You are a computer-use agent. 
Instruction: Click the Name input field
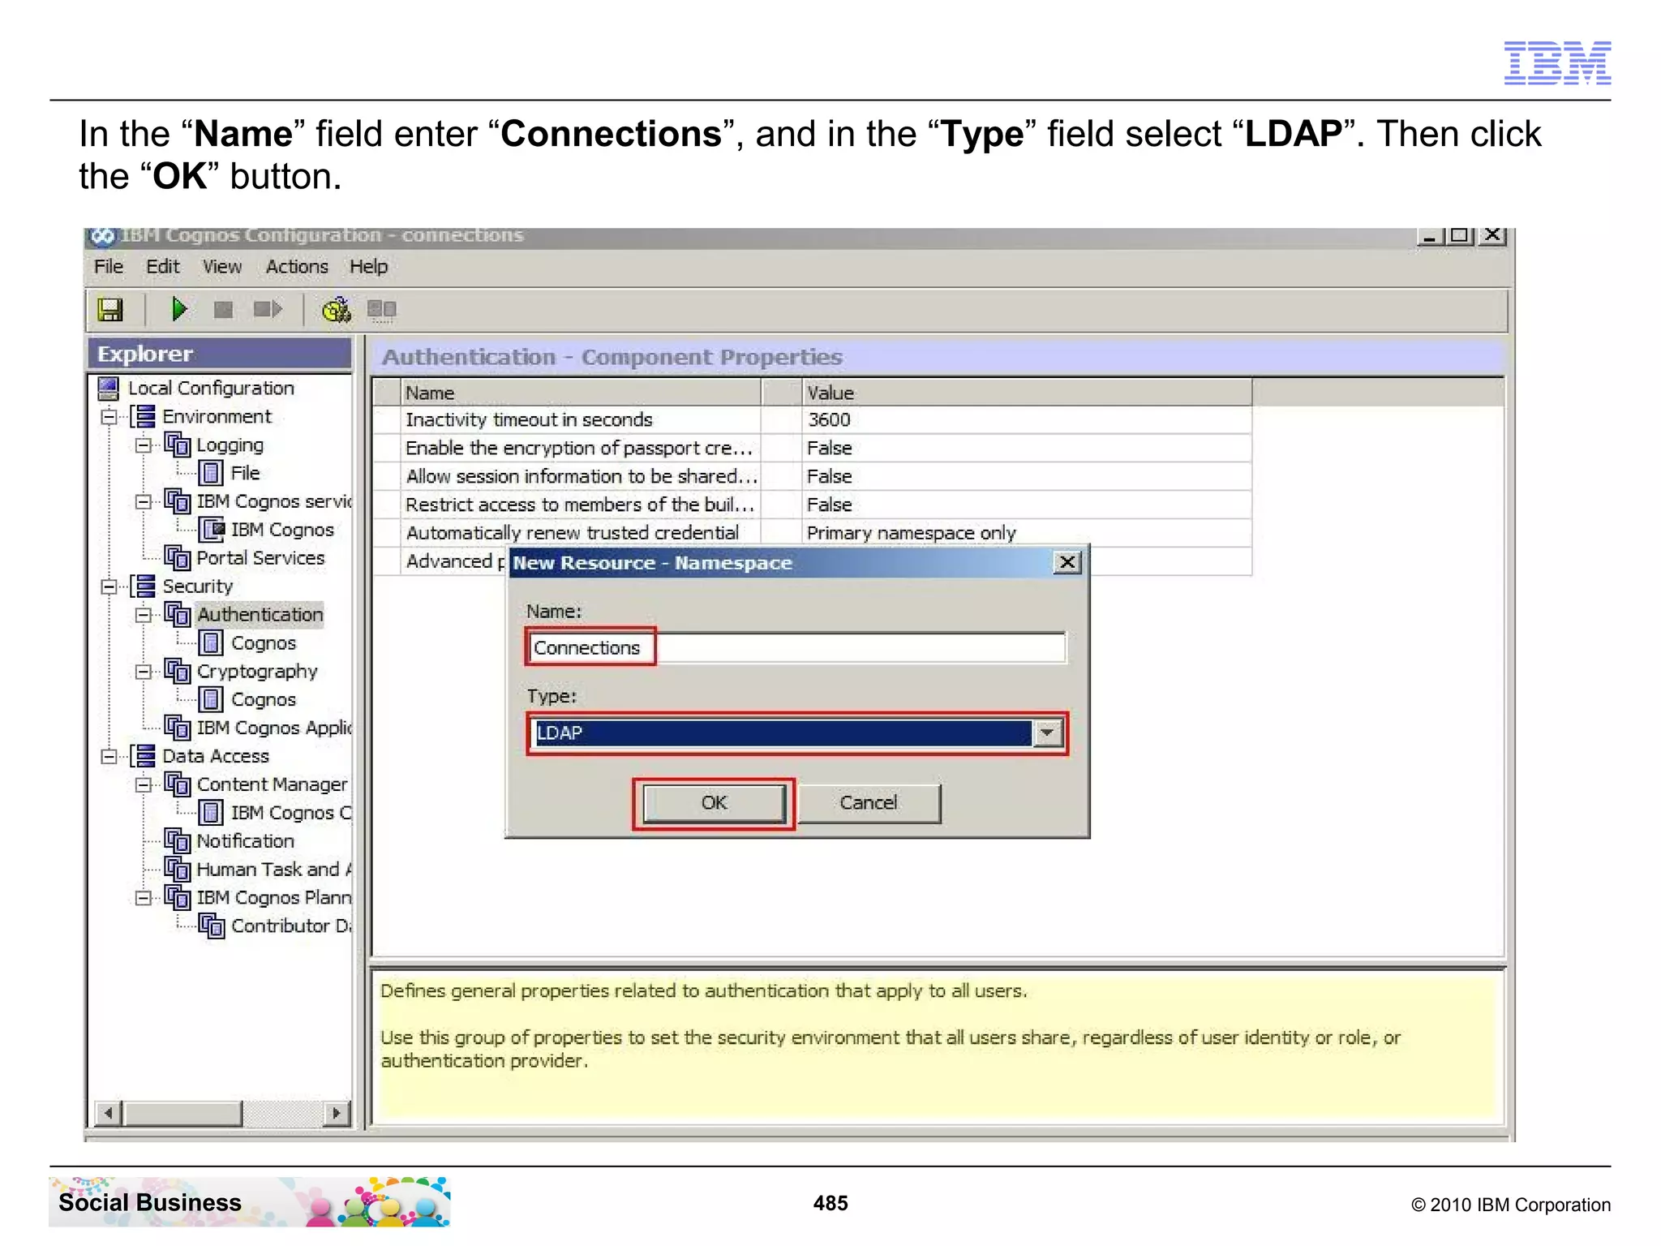pos(796,647)
